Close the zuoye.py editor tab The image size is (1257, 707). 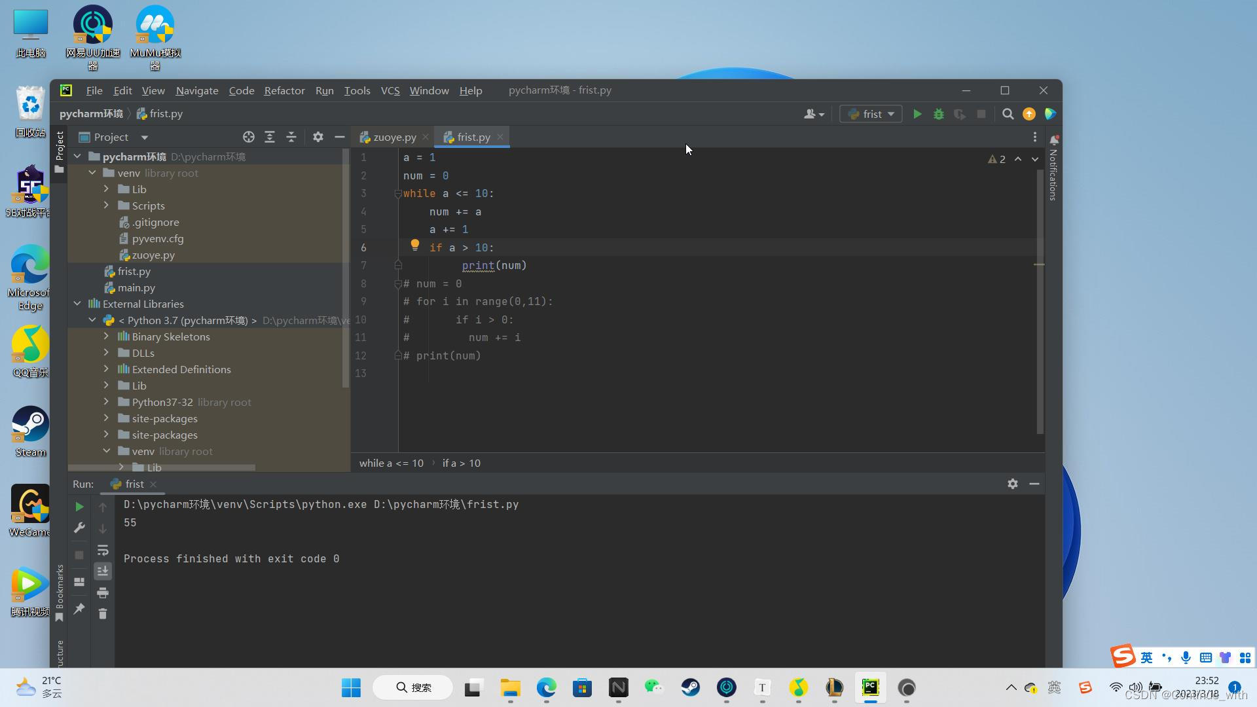click(426, 137)
